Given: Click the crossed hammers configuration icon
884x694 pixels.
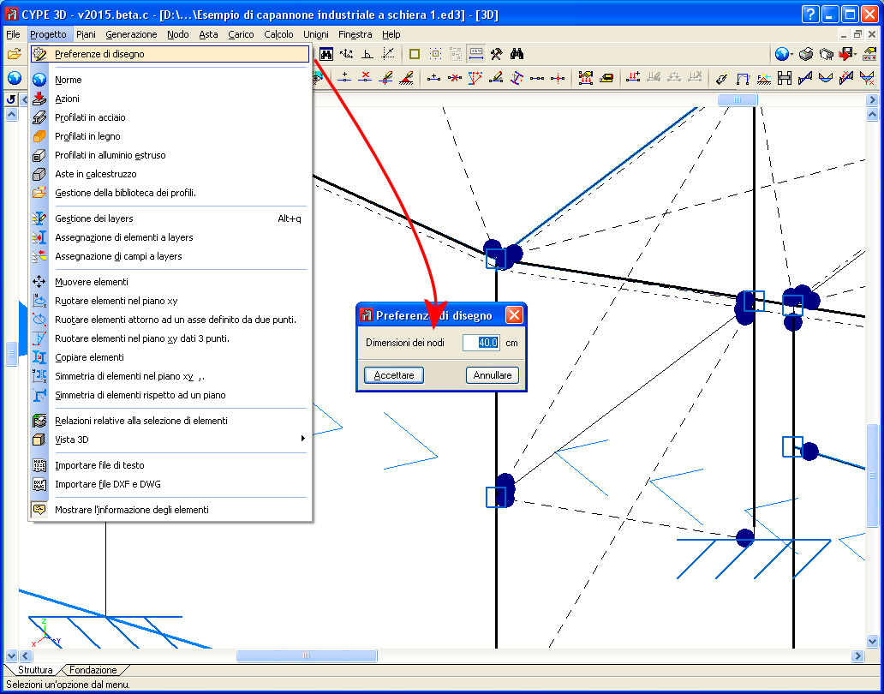Looking at the screenshot, I should click(x=496, y=54).
